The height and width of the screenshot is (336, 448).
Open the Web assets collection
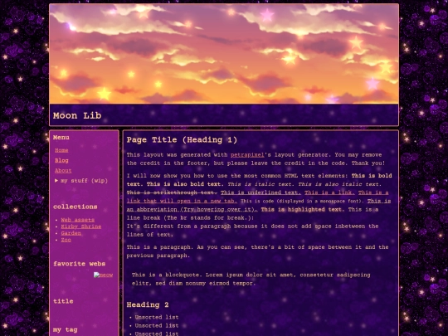click(x=78, y=220)
